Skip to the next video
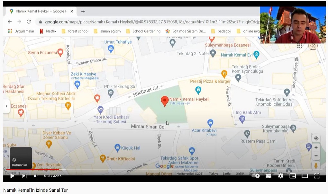Image resolution: width=328 pixels, height=194 pixels. (24, 176)
